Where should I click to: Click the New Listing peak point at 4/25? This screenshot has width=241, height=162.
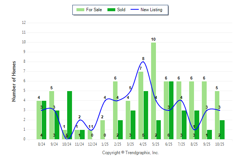(143, 62)
